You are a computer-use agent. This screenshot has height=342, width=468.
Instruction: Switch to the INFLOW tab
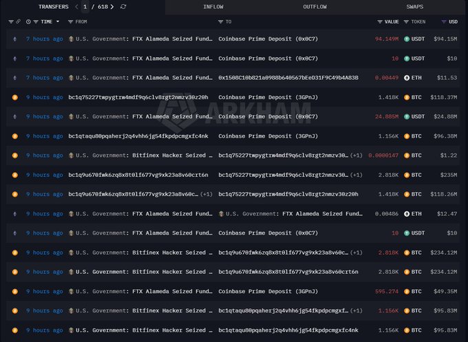click(x=213, y=7)
